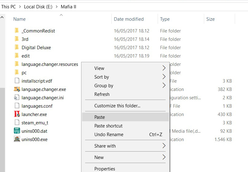This screenshot has height=172, width=248.
Task: Click Local Disk (E:) in breadcrumb
Action: [38, 6]
